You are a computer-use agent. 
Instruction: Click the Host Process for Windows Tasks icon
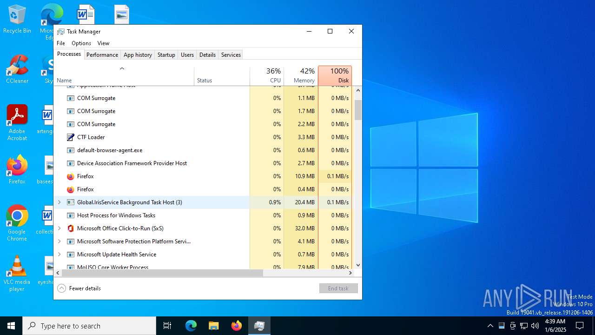[71, 215]
